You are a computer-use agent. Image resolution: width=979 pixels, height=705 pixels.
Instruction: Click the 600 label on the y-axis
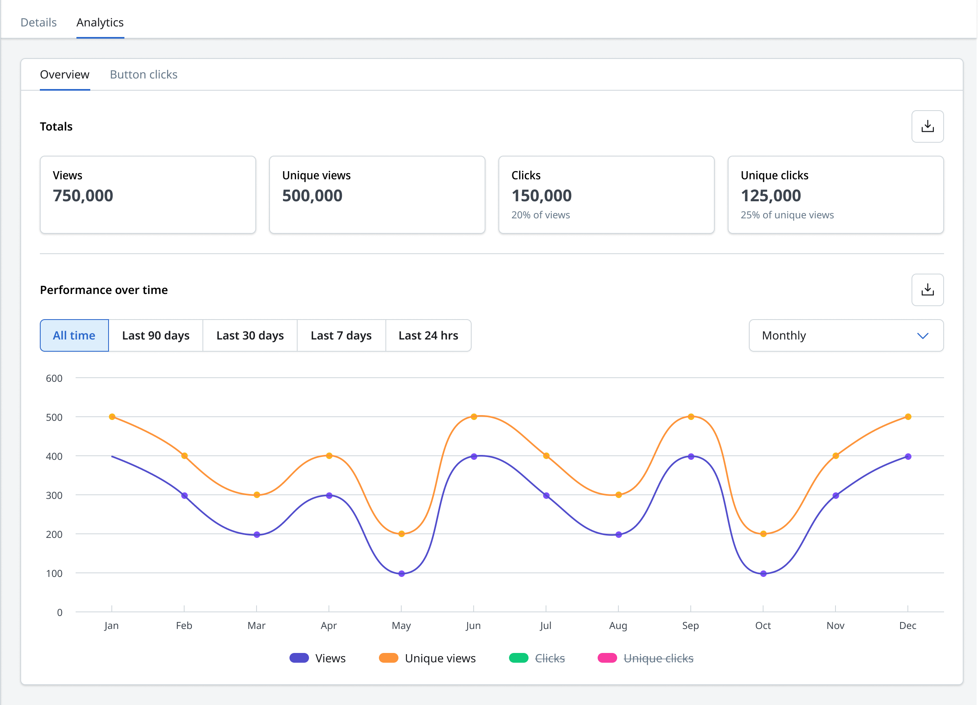tap(54, 378)
